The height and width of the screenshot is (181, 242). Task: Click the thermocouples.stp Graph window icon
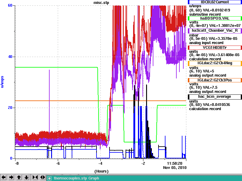[x=49, y=178]
